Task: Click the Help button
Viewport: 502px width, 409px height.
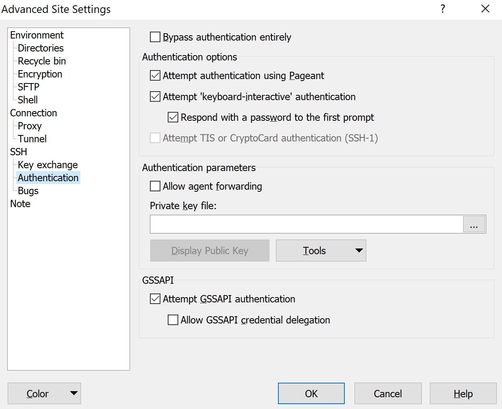Action: click(x=463, y=394)
